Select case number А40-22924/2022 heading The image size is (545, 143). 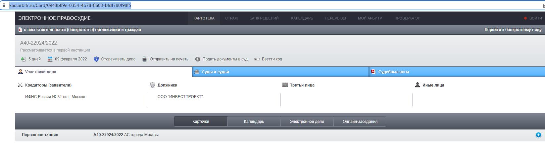[38, 43]
